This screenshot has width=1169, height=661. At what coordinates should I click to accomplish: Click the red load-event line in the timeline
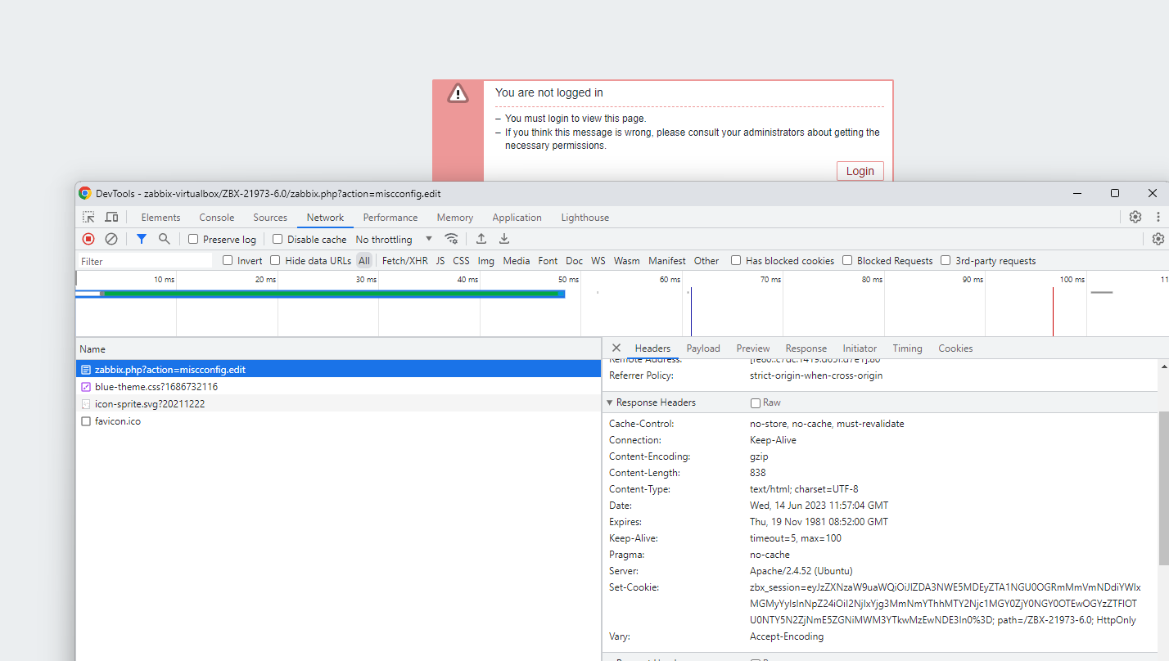tap(1053, 312)
